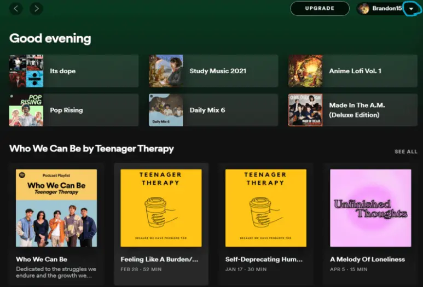Click the Its dope cover art
423x287 pixels.
click(x=26, y=71)
